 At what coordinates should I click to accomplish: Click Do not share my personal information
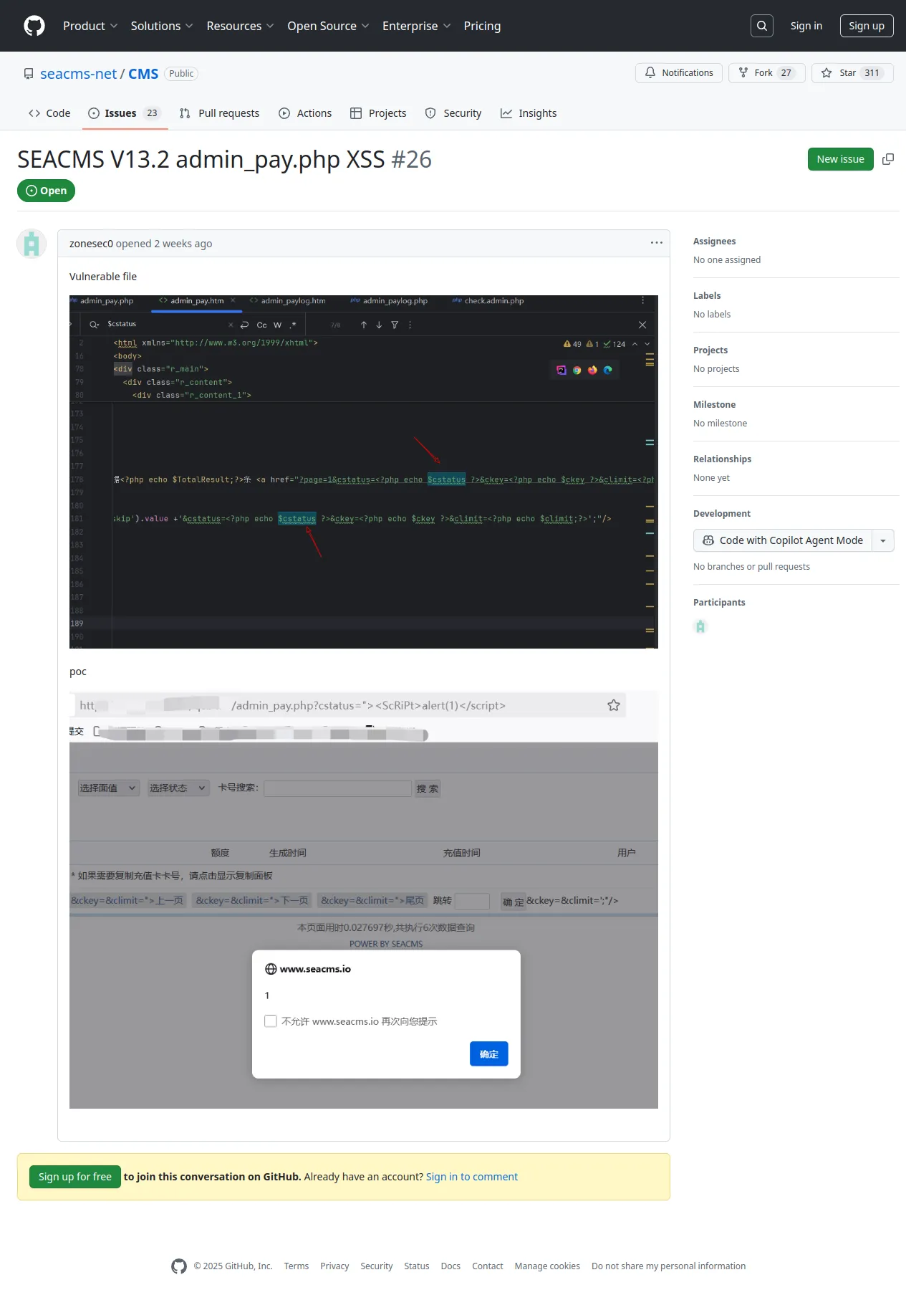[669, 1266]
